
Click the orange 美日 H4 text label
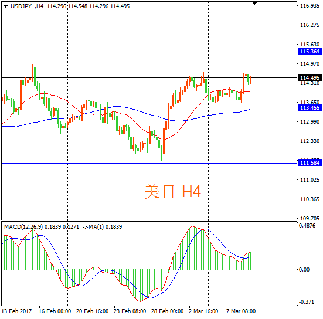click(x=172, y=191)
